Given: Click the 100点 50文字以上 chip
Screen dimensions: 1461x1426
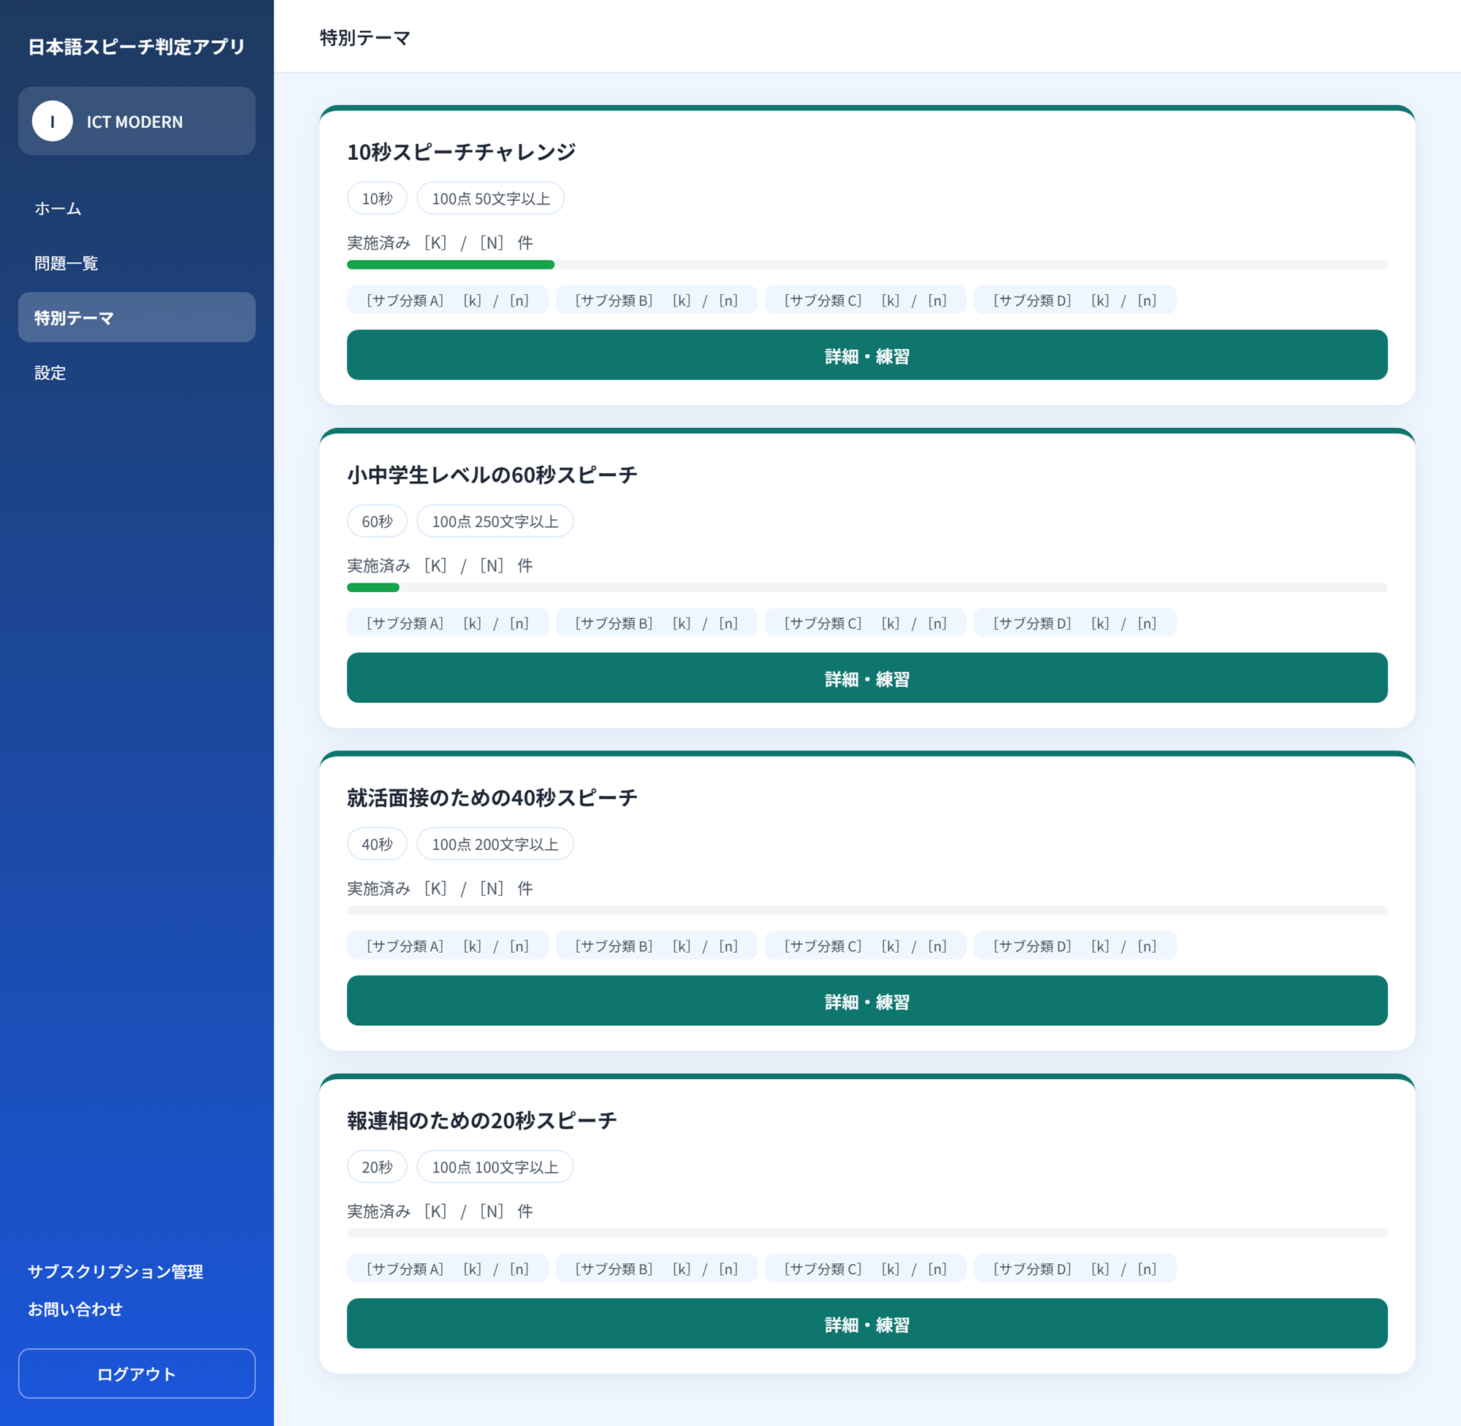Looking at the screenshot, I should click(x=491, y=199).
